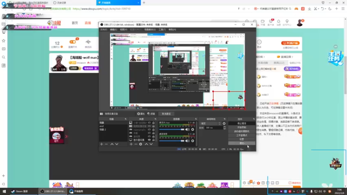347x195 pixels.
Task: Remove the selected scene with minus icon
Action: [106, 144]
